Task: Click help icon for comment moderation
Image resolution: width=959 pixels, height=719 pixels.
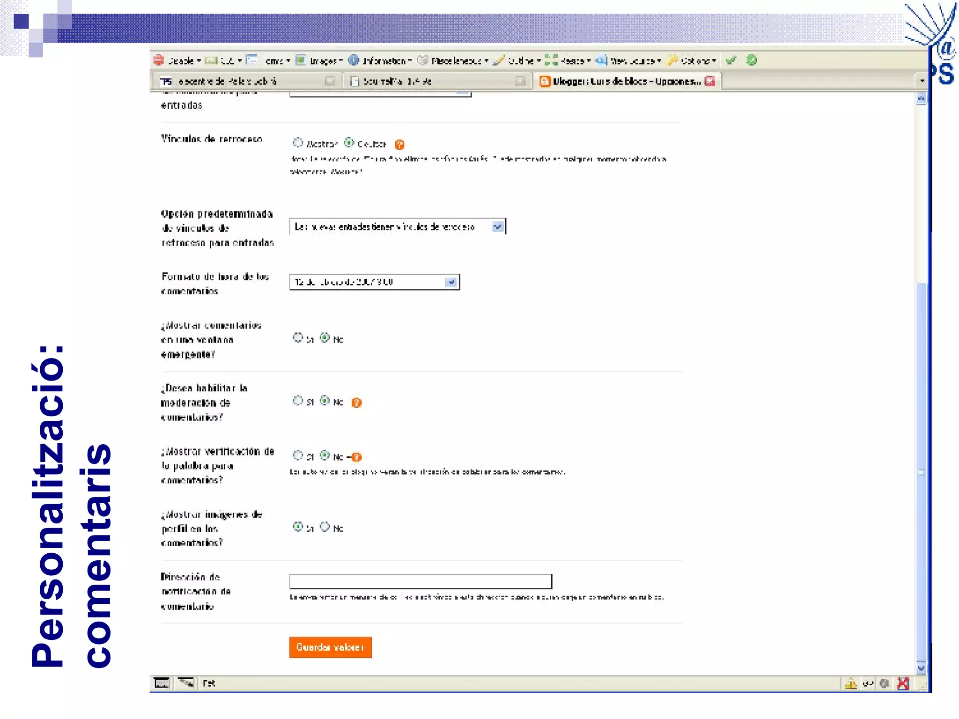Action: tap(357, 403)
